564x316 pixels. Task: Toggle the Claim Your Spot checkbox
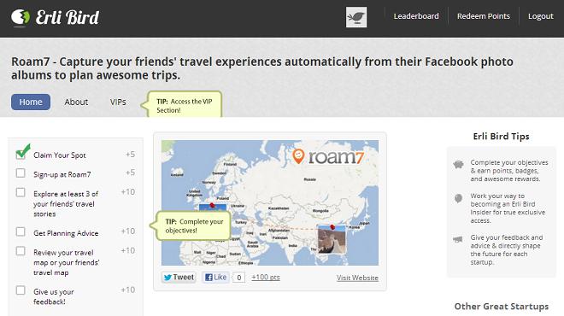pos(21,155)
